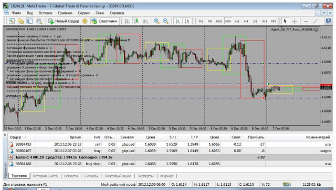Zoom out of the chart

[165, 21]
